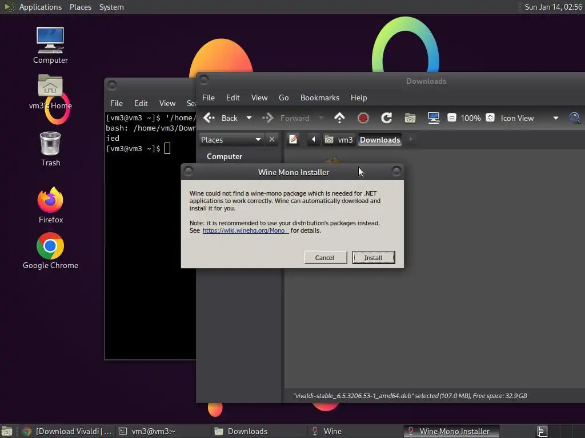Open the System menu in top panel
This screenshot has width=585, height=438.
(111, 7)
